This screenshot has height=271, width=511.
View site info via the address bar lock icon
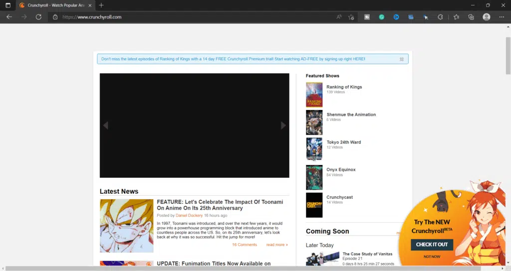click(x=55, y=17)
